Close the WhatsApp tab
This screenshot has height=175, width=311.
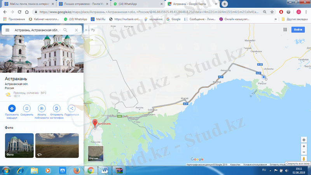point(161,4)
